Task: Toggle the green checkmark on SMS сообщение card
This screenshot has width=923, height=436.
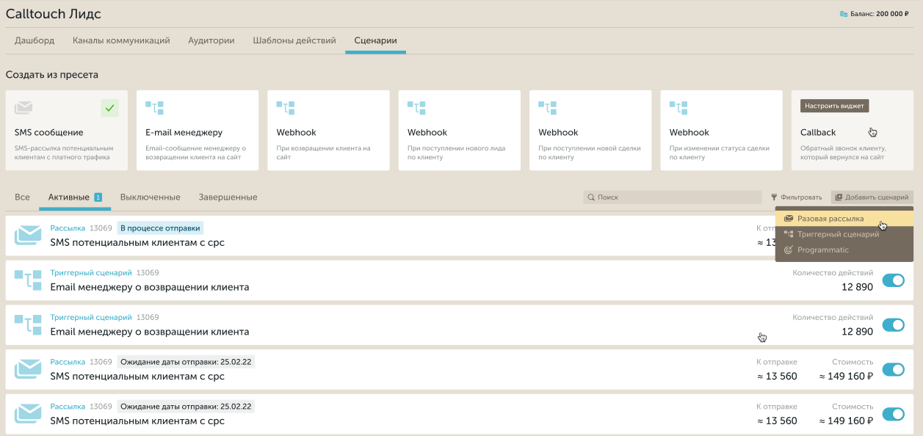Action: (109, 108)
